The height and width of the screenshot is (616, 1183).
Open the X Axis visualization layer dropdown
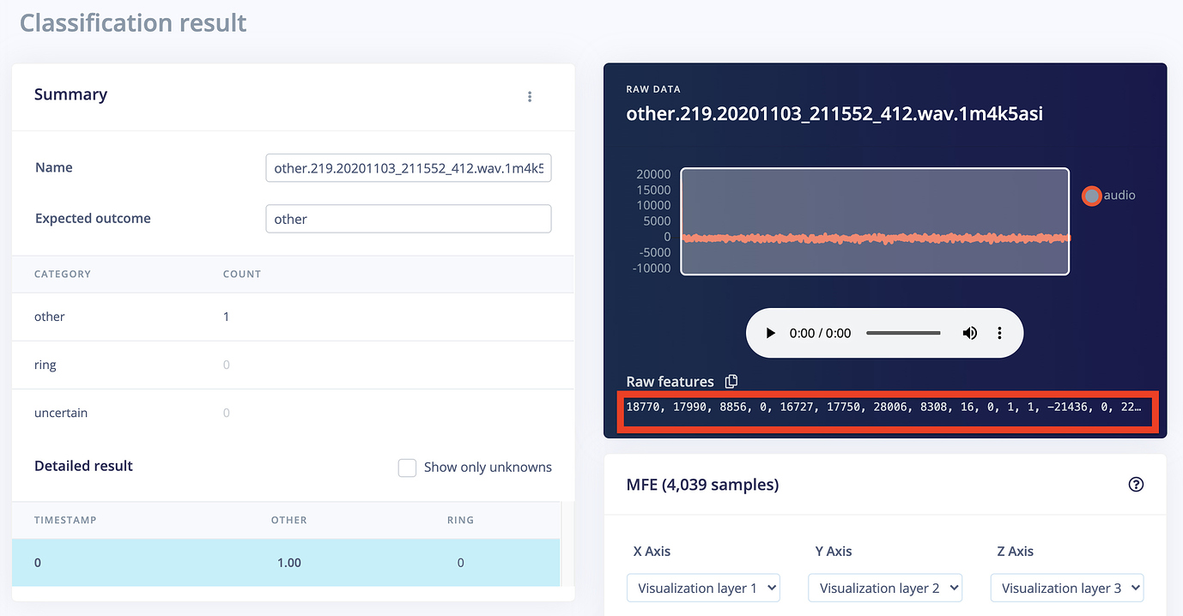point(703,588)
